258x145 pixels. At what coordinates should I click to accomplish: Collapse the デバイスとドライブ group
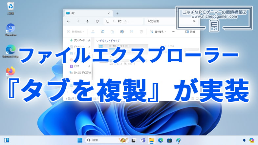coord(97,41)
